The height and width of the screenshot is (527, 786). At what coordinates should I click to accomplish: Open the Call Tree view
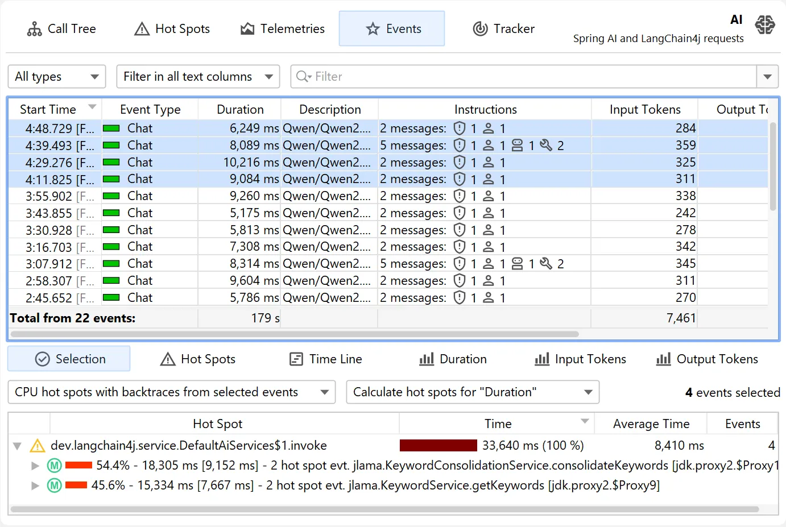(x=61, y=28)
